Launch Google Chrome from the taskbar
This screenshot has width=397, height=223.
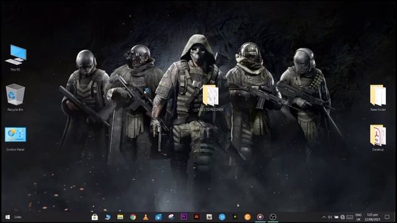133,217
